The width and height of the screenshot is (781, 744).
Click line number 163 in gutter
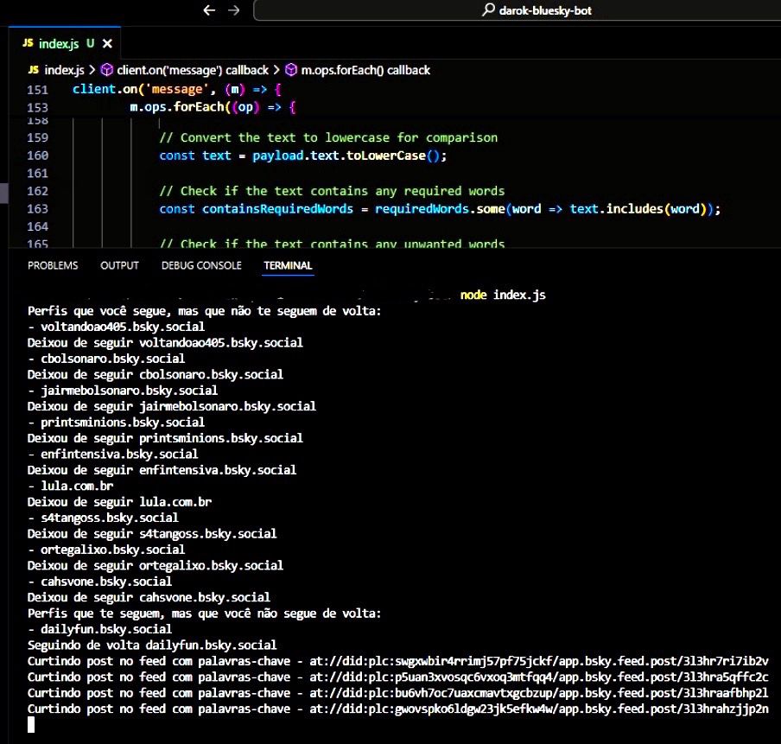[x=38, y=209]
